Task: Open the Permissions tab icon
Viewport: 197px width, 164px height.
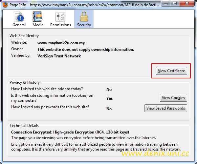Action: click(x=60, y=17)
